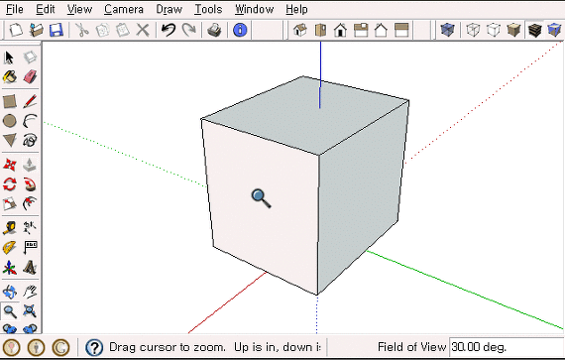This screenshot has width=565, height=360.
Task: Select the Pan hand tool
Action: 30,292
